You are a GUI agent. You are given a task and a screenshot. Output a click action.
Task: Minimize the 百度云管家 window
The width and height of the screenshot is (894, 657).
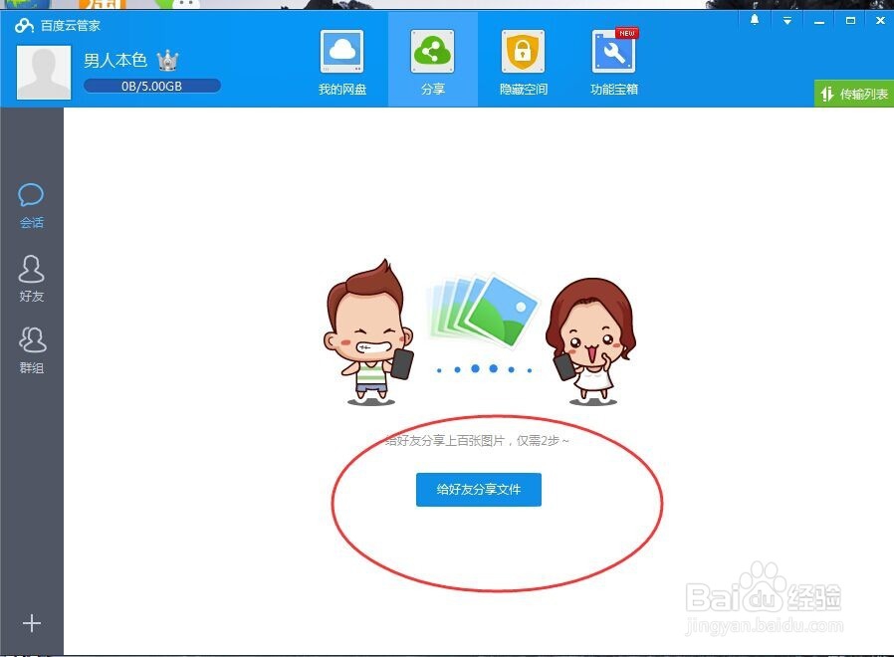819,21
